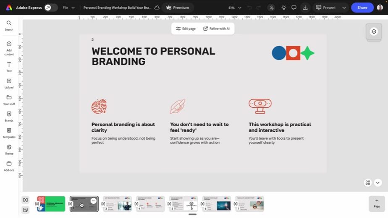Open the Add-ons panel
Viewport: 388px width, 218px height.
9,166
